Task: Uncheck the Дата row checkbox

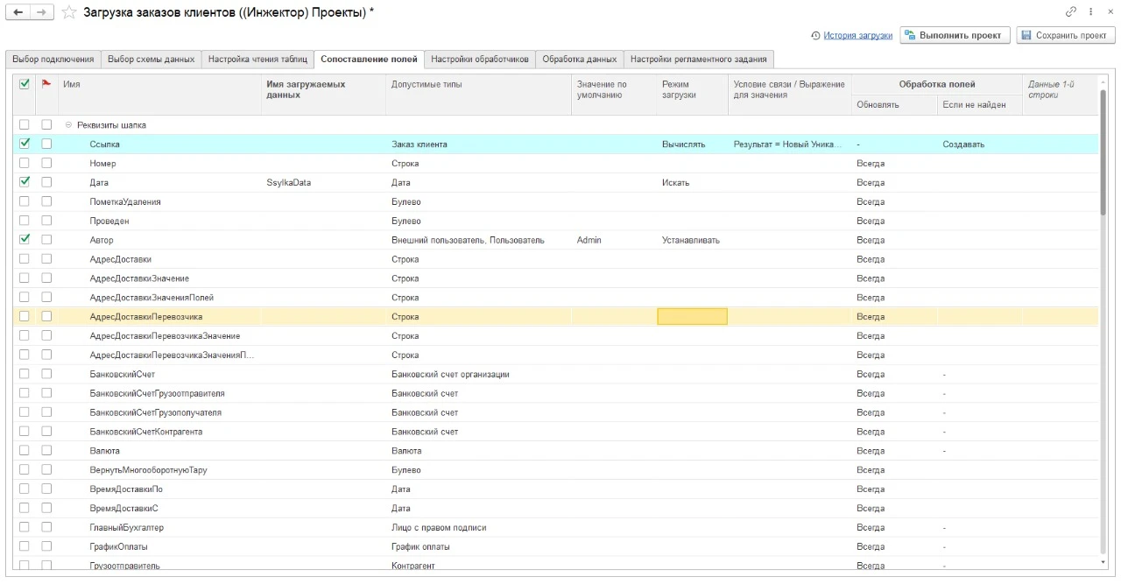Action: point(25,182)
